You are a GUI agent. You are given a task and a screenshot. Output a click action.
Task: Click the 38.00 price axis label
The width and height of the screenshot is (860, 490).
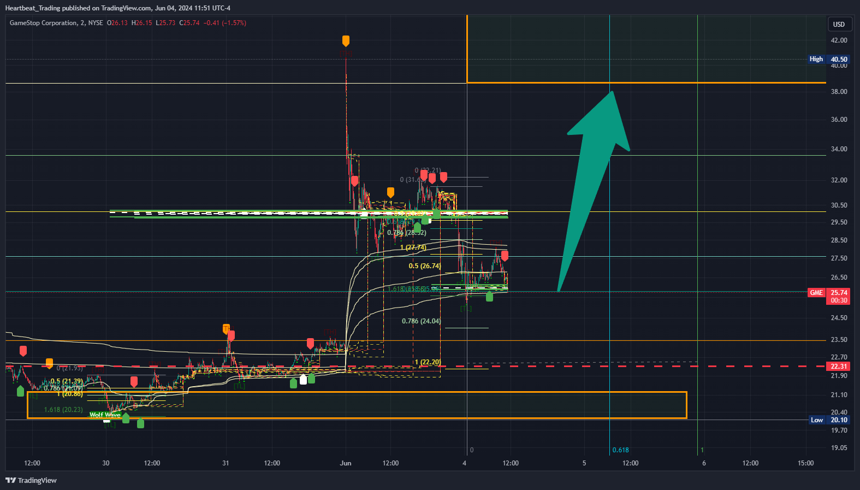839,92
